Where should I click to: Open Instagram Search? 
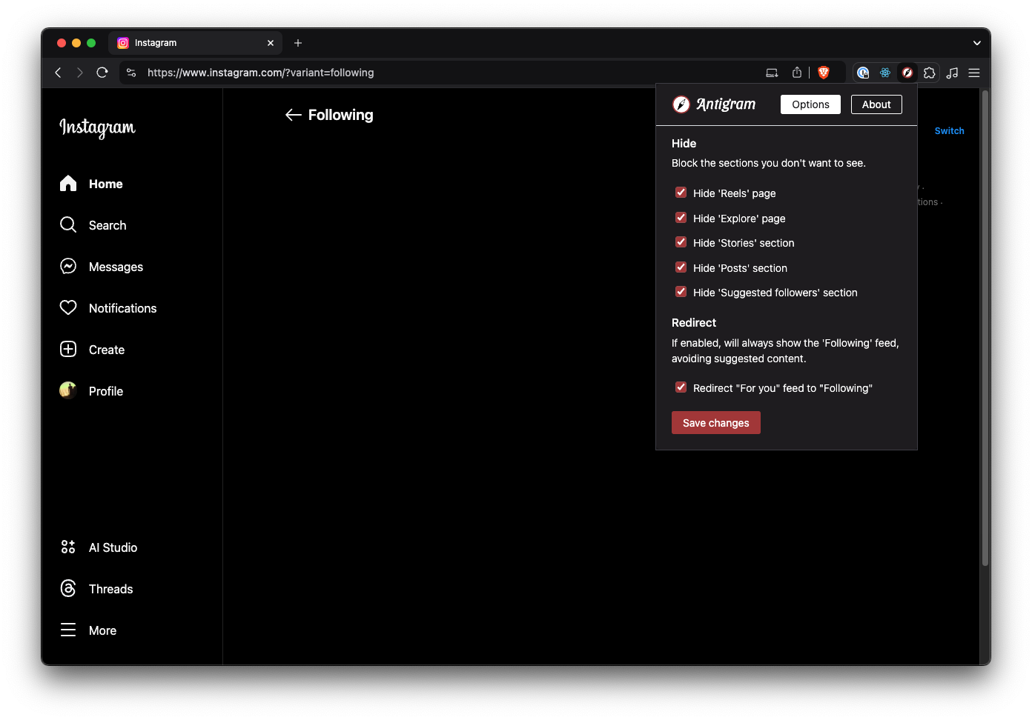(93, 225)
